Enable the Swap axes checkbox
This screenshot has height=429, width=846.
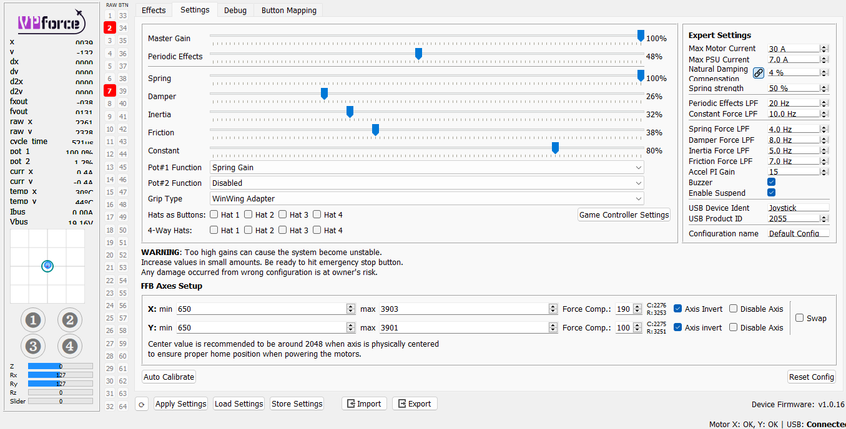pyautogui.click(x=799, y=318)
